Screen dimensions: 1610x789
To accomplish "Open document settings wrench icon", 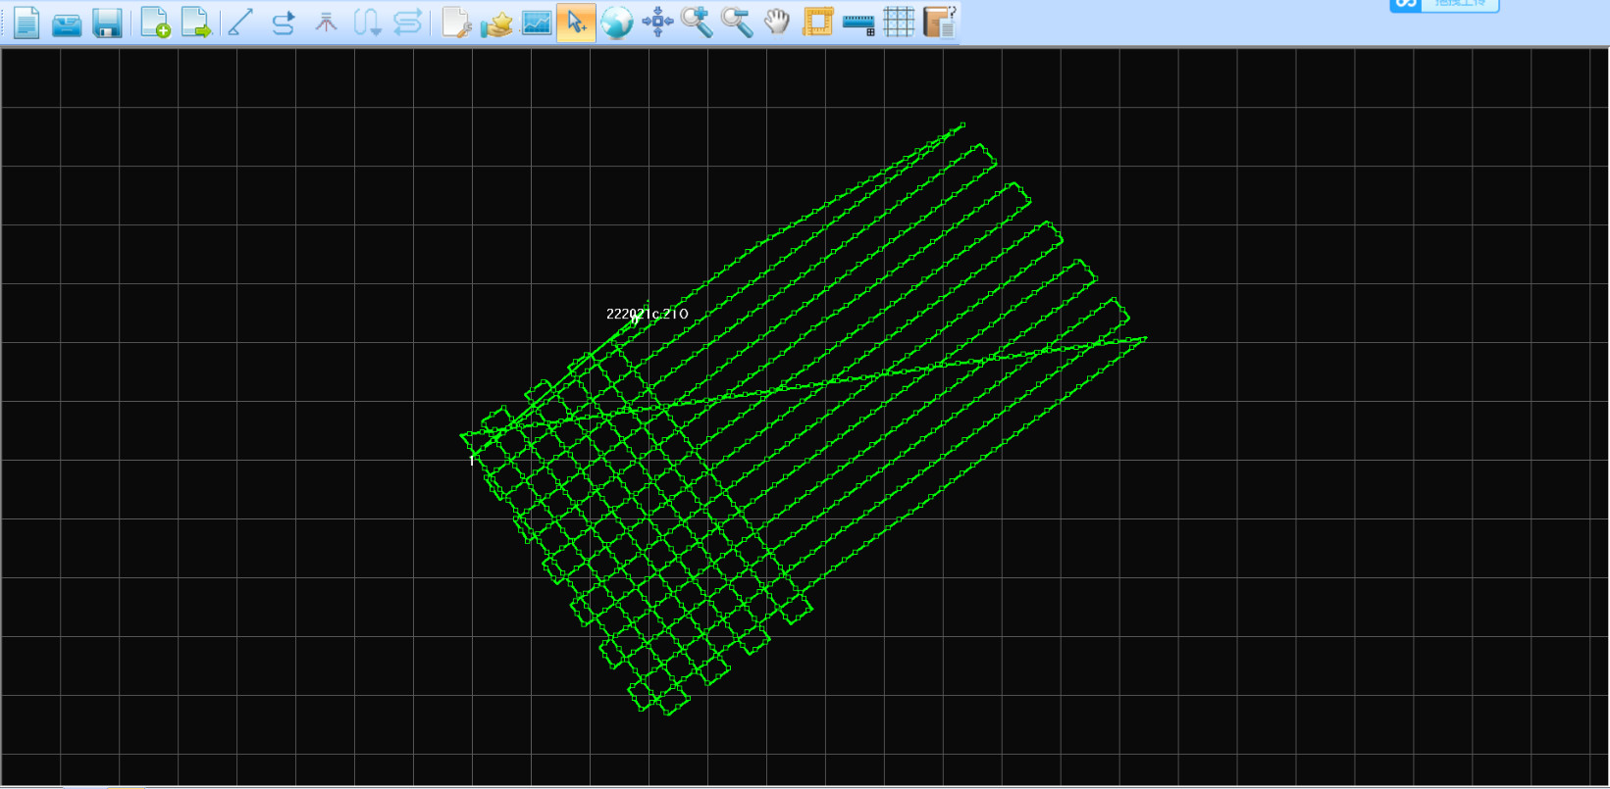I will (x=456, y=23).
